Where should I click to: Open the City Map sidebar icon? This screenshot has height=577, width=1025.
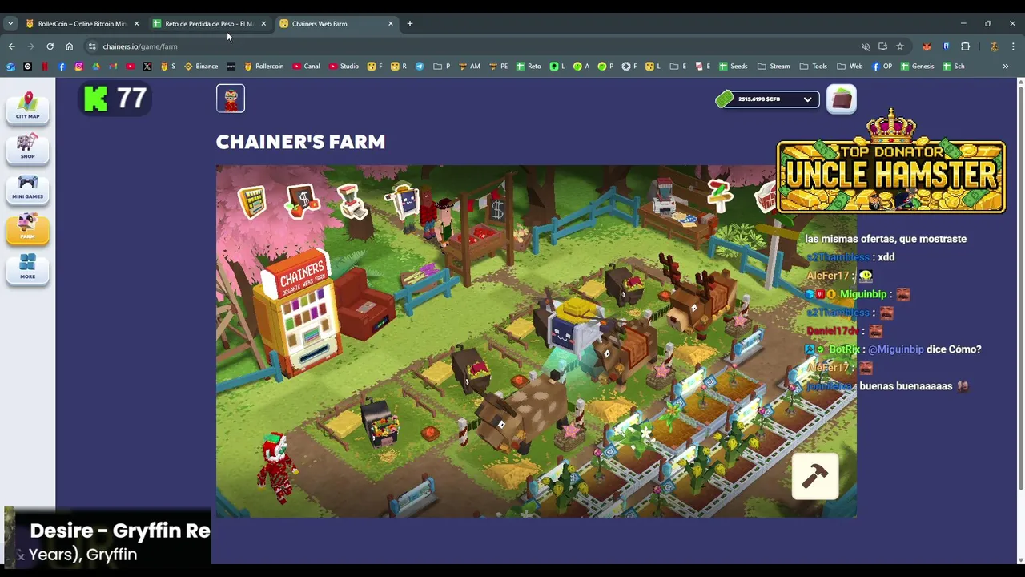point(27,106)
